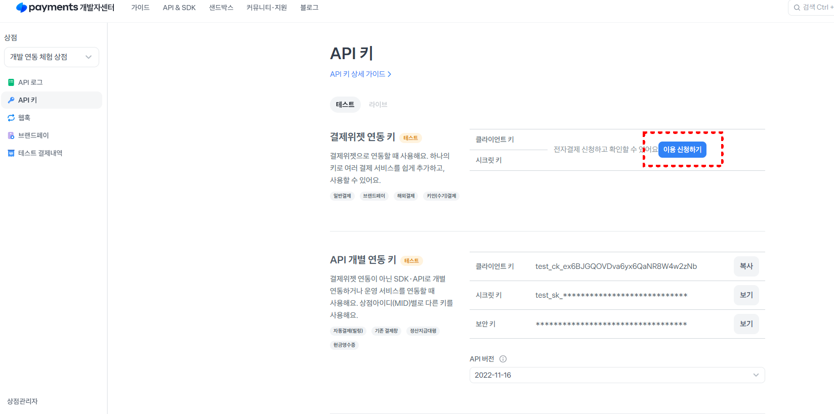Click the 상점관리자 label in the sidebar

click(22, 401)
